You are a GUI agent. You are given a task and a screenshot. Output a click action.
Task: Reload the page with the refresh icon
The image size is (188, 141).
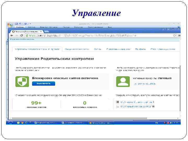coord(22,36)
